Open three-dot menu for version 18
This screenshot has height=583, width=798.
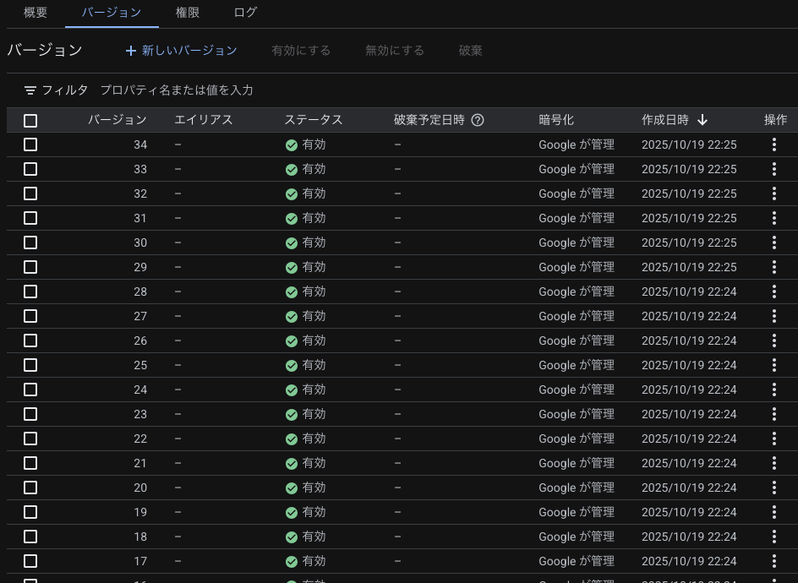[x=774, y=537]
